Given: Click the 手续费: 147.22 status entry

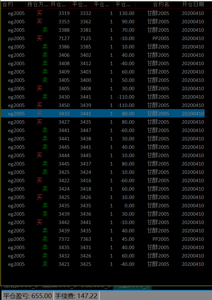Looking at the screenshot, I should [76, 296].
